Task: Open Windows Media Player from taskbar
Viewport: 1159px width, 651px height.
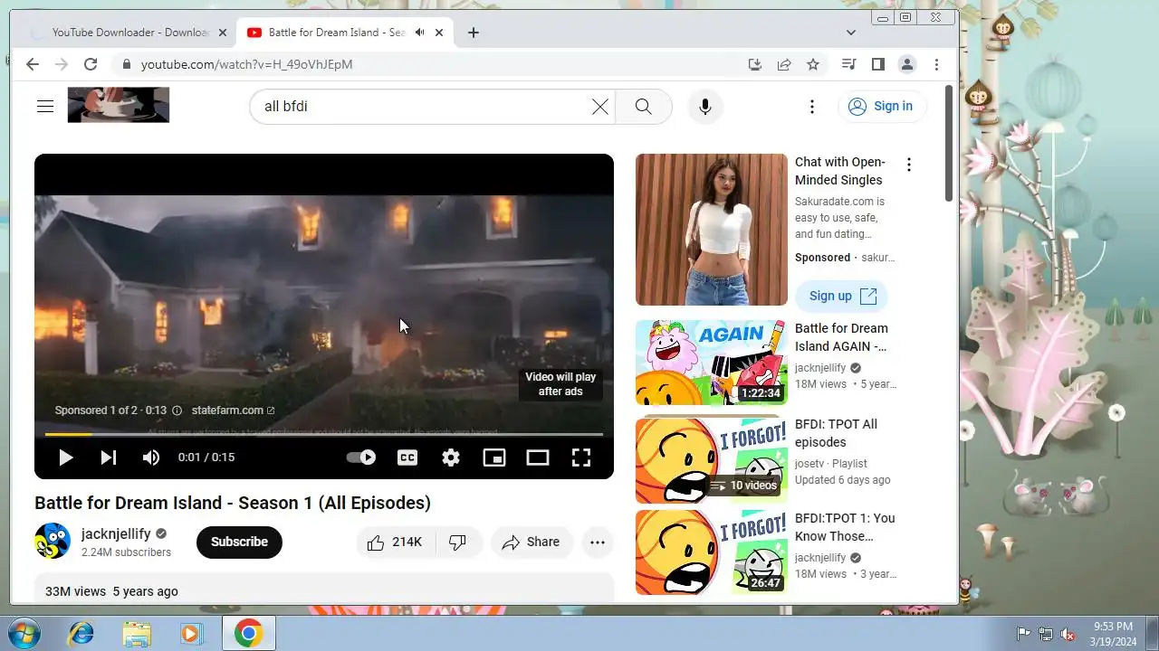Action: 191,634
